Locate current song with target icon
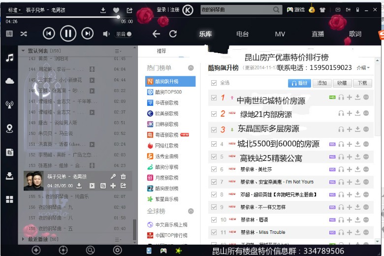This screenshot has height=256, width=384. 63,250
